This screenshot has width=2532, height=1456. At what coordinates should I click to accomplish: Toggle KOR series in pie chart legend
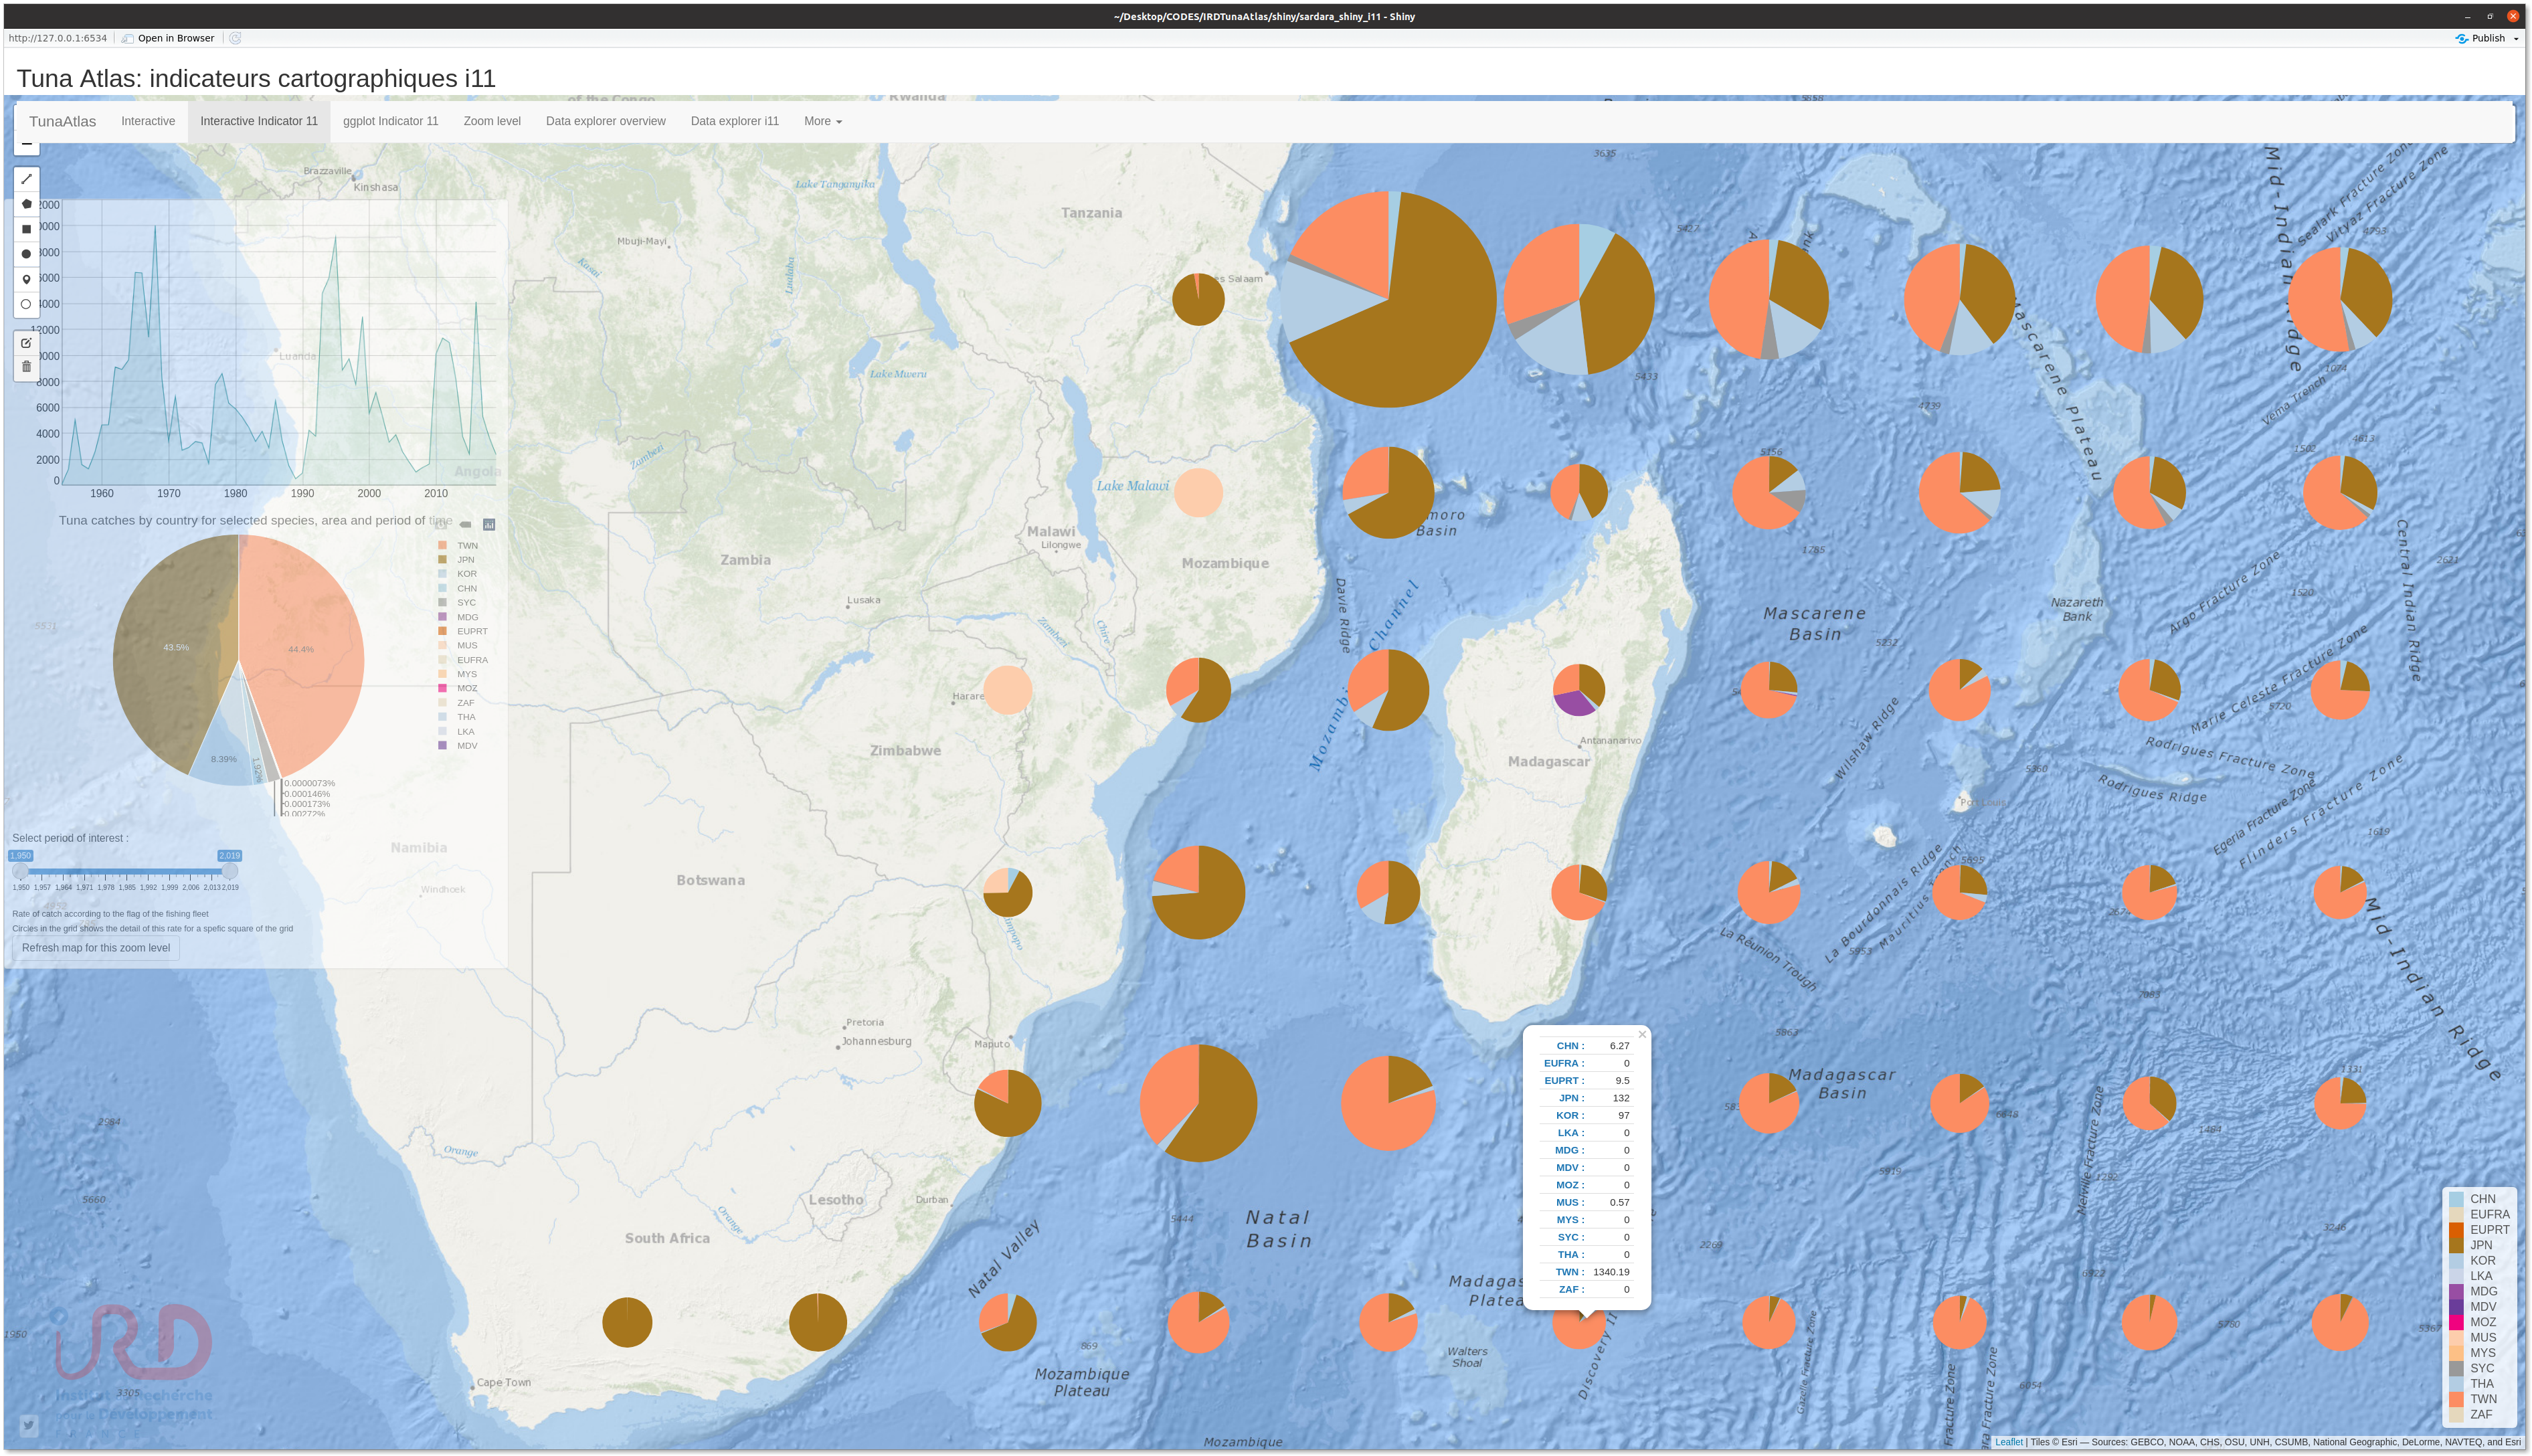pyautogui.click(x=466, y=574)
